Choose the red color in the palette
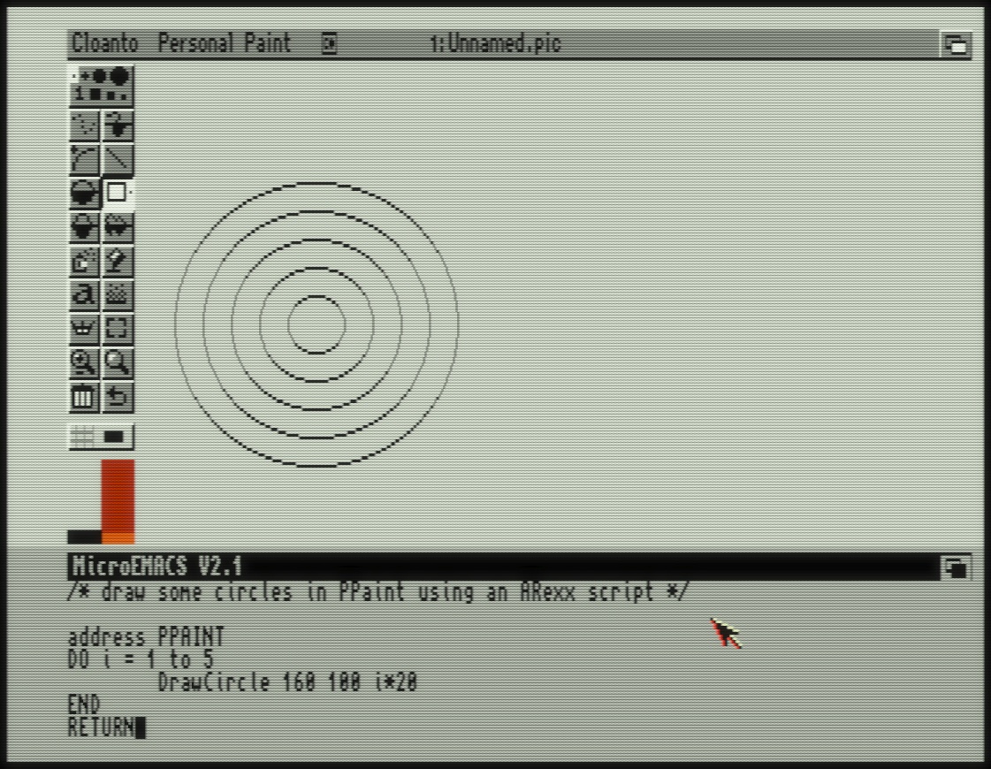 (118, 497)
